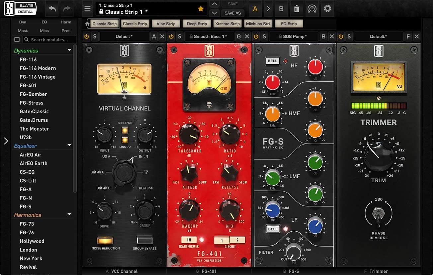
Task: Toggle the LF Bell button
Action: 273,229
